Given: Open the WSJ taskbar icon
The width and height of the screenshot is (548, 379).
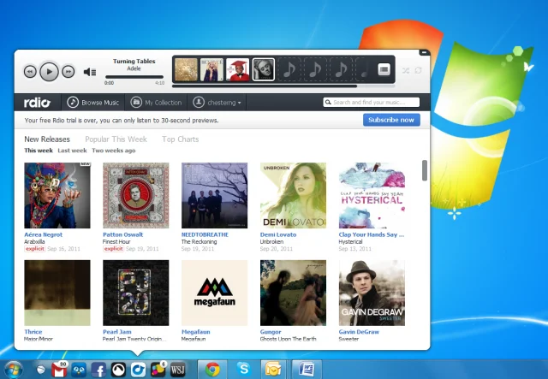Looking at the screenshot, I should point(177,370).
